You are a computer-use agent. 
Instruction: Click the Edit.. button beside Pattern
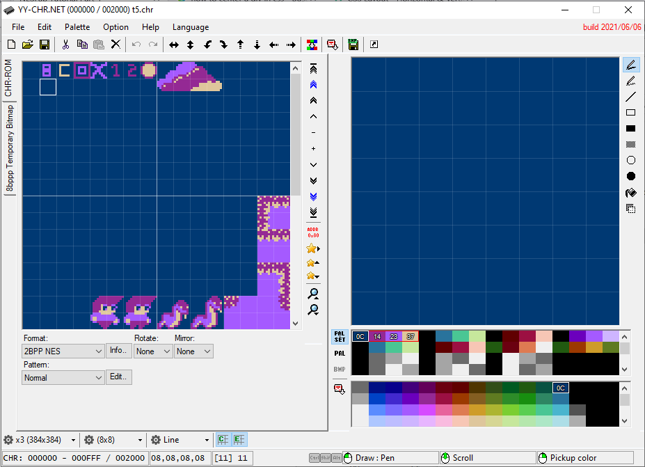click(x=118, y=377)
